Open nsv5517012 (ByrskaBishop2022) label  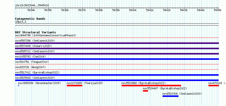(37, 72)
